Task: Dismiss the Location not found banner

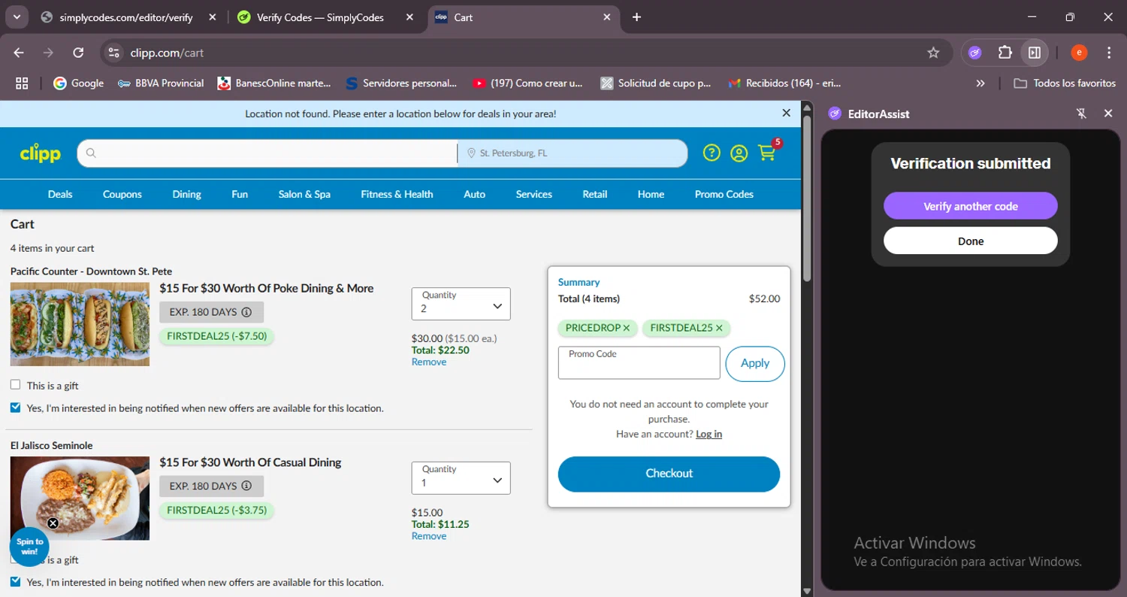Action: [786, 113]
